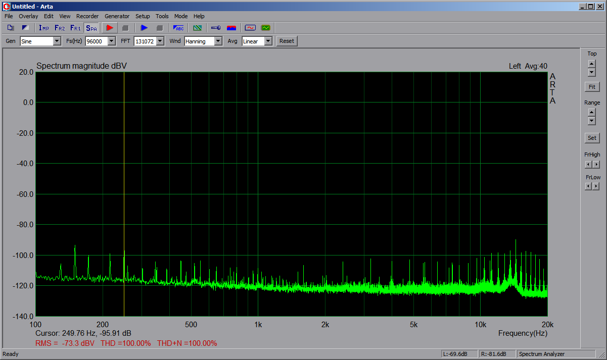Toggle the Spa spectrum analyzer mode
The image size is (607, 360).
(91, 28)
